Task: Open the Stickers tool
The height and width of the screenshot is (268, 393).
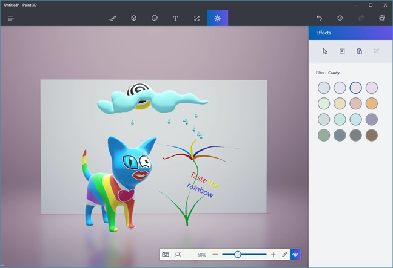Action: (x=155, y=18)
